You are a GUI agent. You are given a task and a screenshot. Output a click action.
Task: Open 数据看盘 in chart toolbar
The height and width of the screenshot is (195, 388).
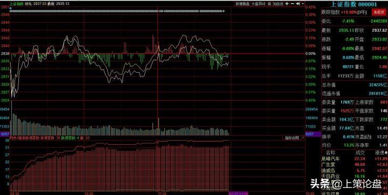(242, 4)
